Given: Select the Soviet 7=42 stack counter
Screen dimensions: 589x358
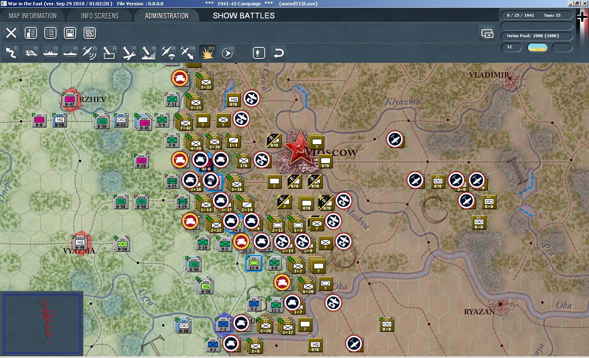Looking at the screenshot, I should click(185, 123).
